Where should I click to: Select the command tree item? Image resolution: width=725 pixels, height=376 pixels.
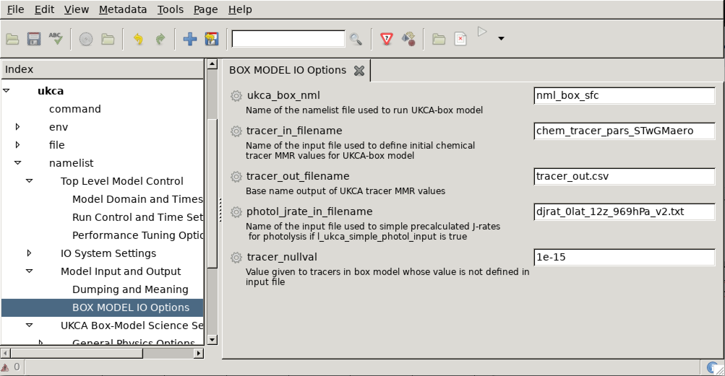coord(75,109)
